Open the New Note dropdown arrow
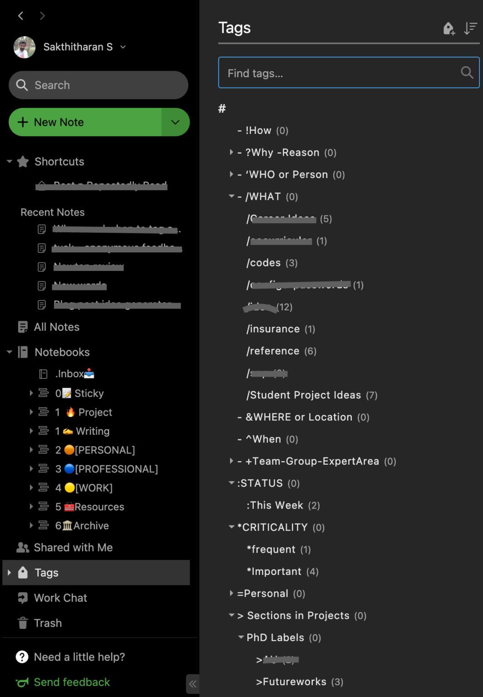This screenshot has height=697, width=483. (x=175, y=122)
